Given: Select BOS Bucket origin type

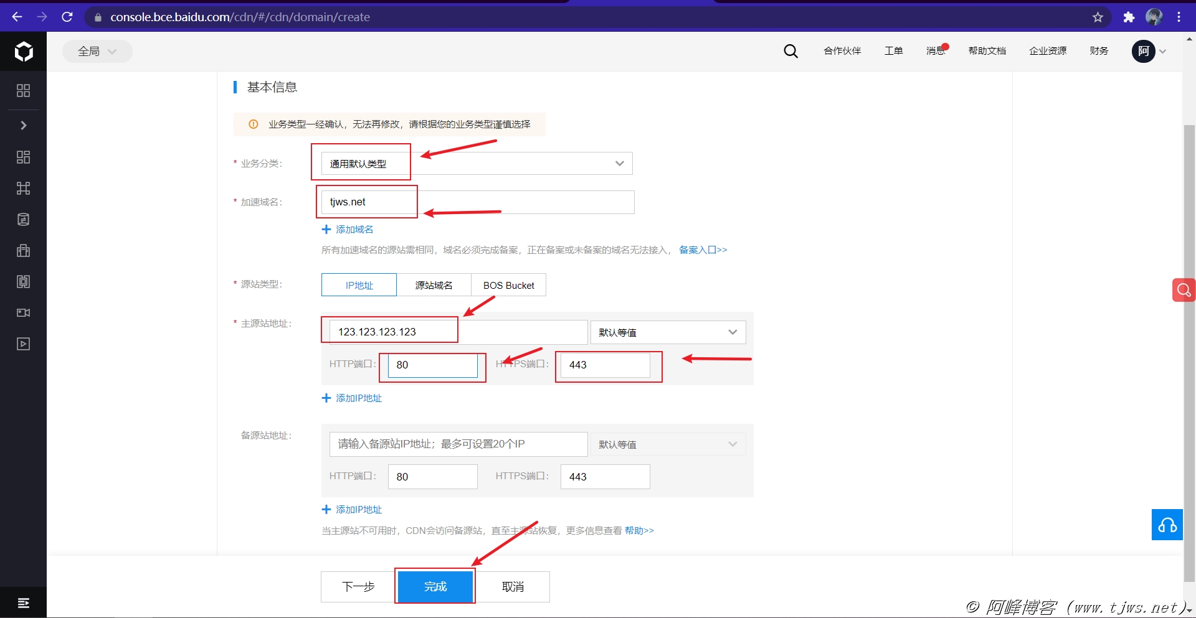Looking at the screenshot, I should pyautogui.click(x=508, y=285).
